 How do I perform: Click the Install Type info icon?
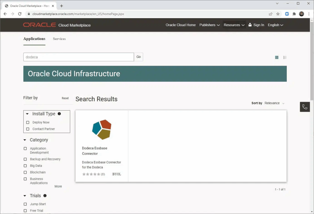[x=59, y=114]
